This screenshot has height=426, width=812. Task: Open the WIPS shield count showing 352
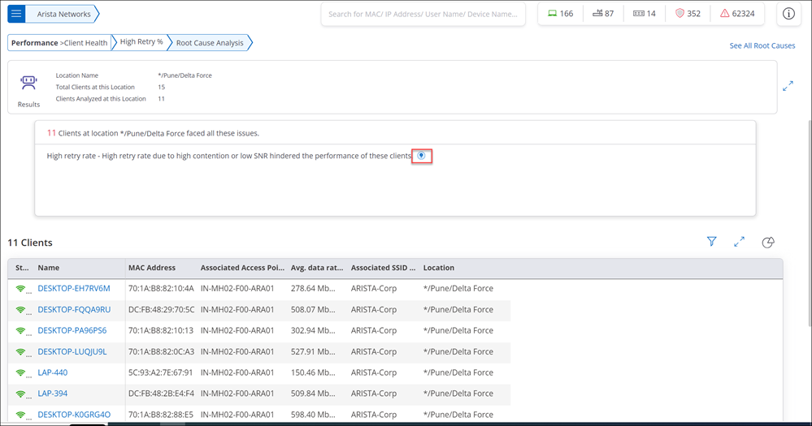click(688, 14)
